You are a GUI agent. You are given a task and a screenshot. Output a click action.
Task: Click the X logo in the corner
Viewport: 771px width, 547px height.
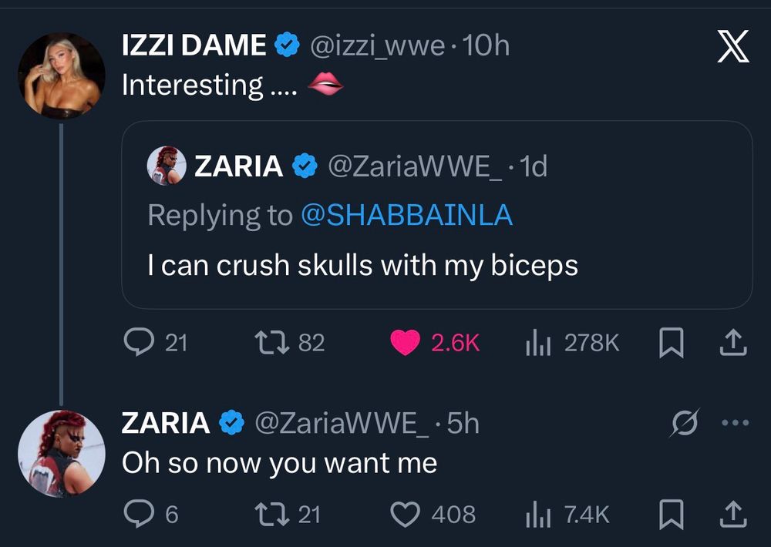coord(732,50)
